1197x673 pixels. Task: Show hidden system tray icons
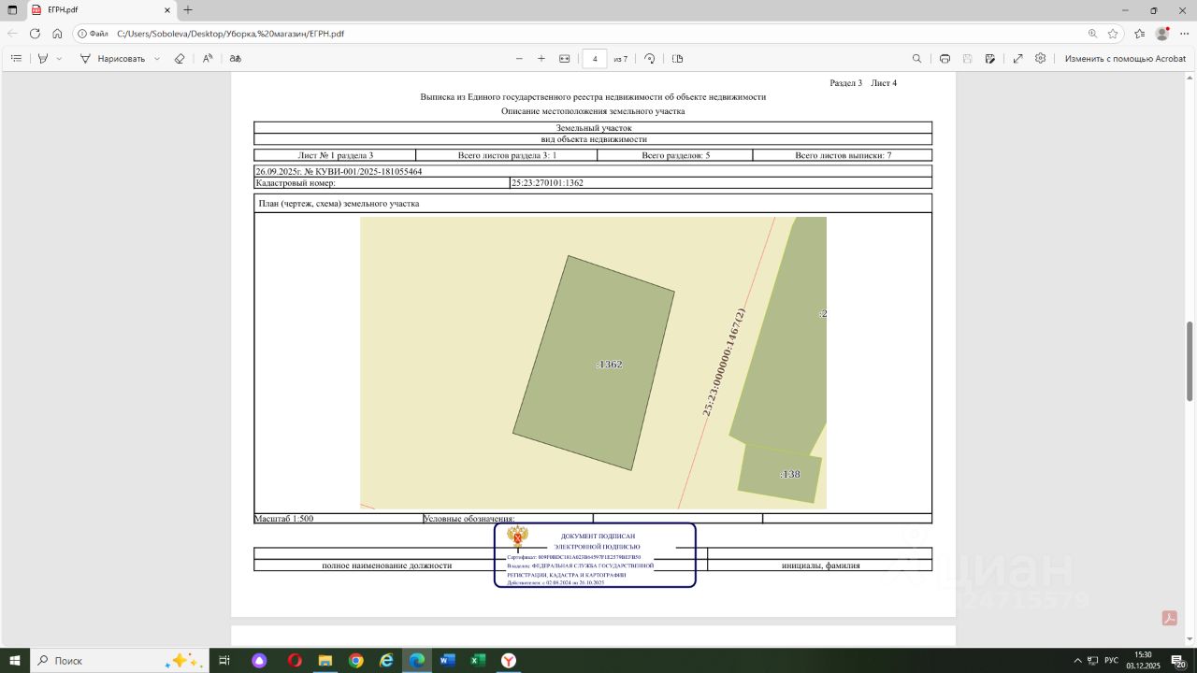pyautogui.click(x=1077, y=660)
